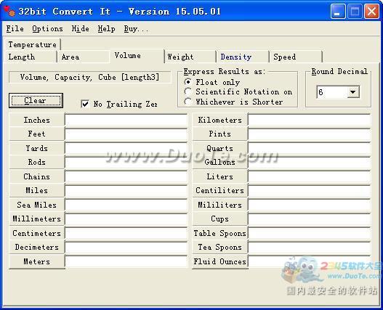
Task: Click the Inches unit button
Action: pos(36,120)
